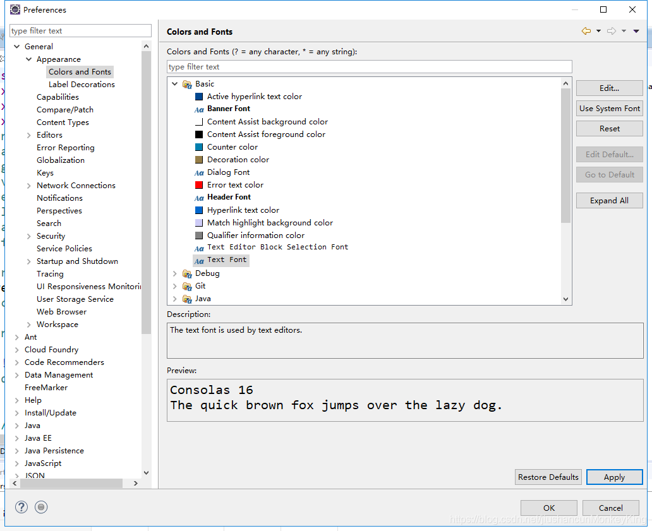Click the oomph recording circle icon
Screen dimensions: 652x531
click(40, 507)
